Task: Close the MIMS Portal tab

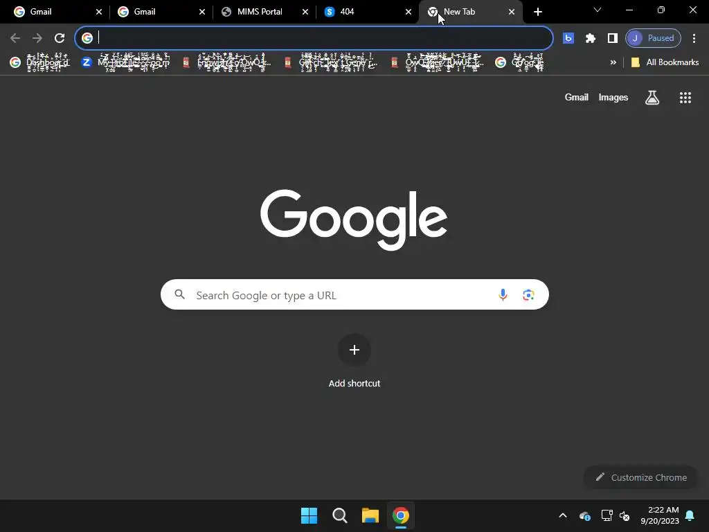Action: pyautogui.click(x=305, y=12)
